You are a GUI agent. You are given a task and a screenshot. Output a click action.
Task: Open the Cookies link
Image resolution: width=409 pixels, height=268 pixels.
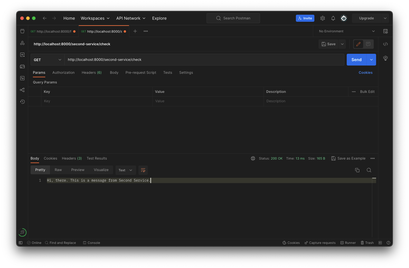coord(366,73)
